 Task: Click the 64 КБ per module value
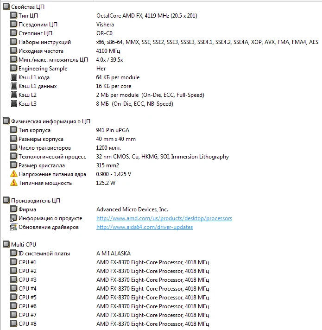click(x=118, y=77)
